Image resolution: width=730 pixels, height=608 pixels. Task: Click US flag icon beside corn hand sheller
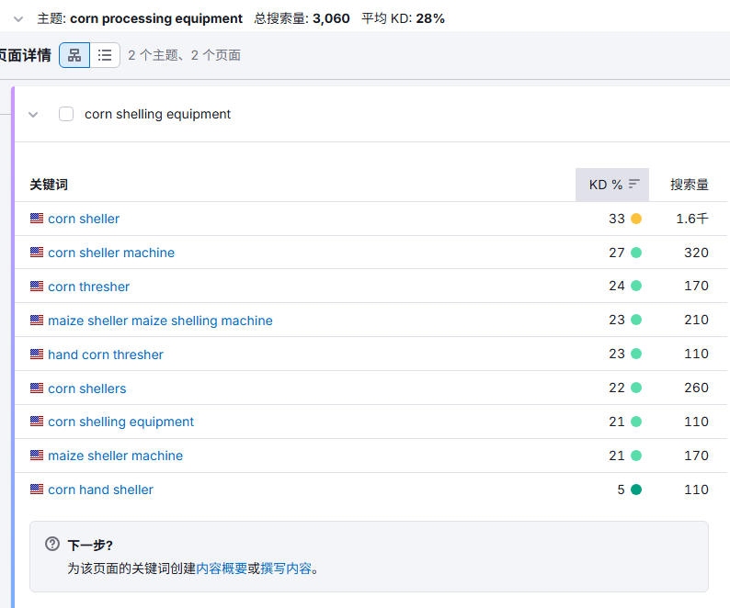click(x=37, y=489)
